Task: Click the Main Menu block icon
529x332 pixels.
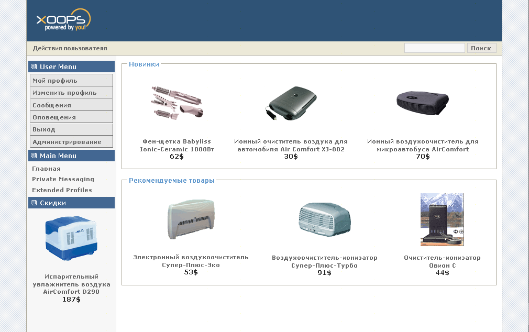Action: (34, 156)
